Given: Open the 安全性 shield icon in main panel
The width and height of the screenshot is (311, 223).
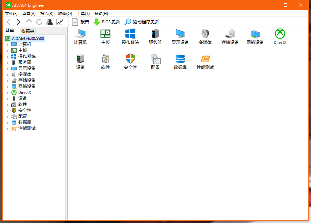Looking at the screenshot, I should click(130, 59).
